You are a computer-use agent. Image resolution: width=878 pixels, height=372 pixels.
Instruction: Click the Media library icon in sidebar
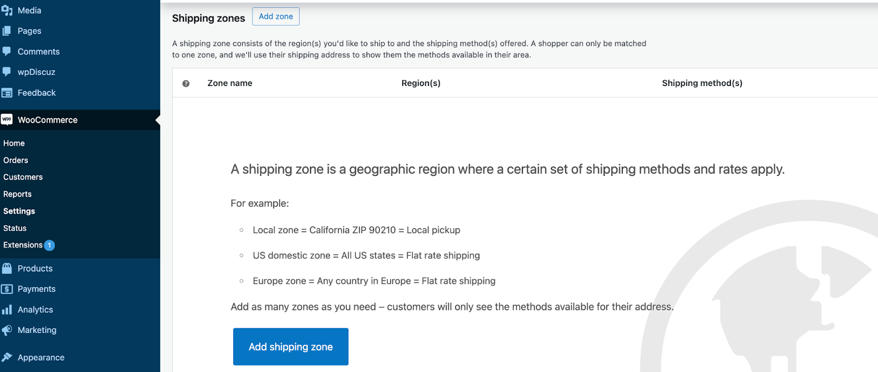click(x=7, y=10)
